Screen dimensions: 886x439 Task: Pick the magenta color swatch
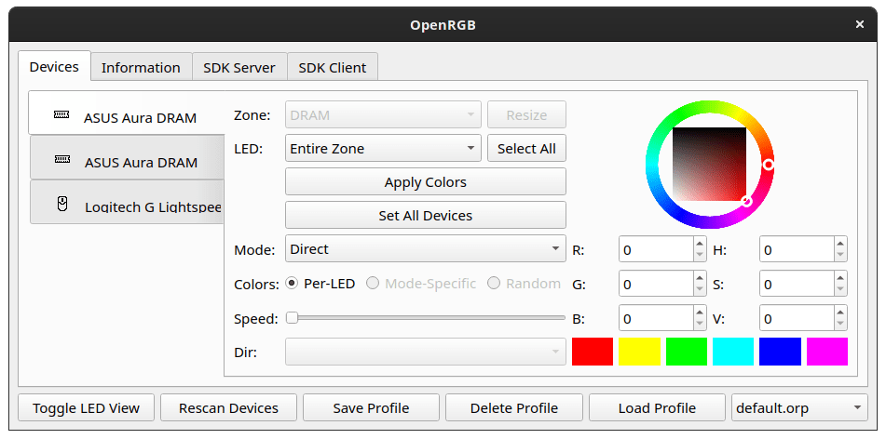[827, 352]
